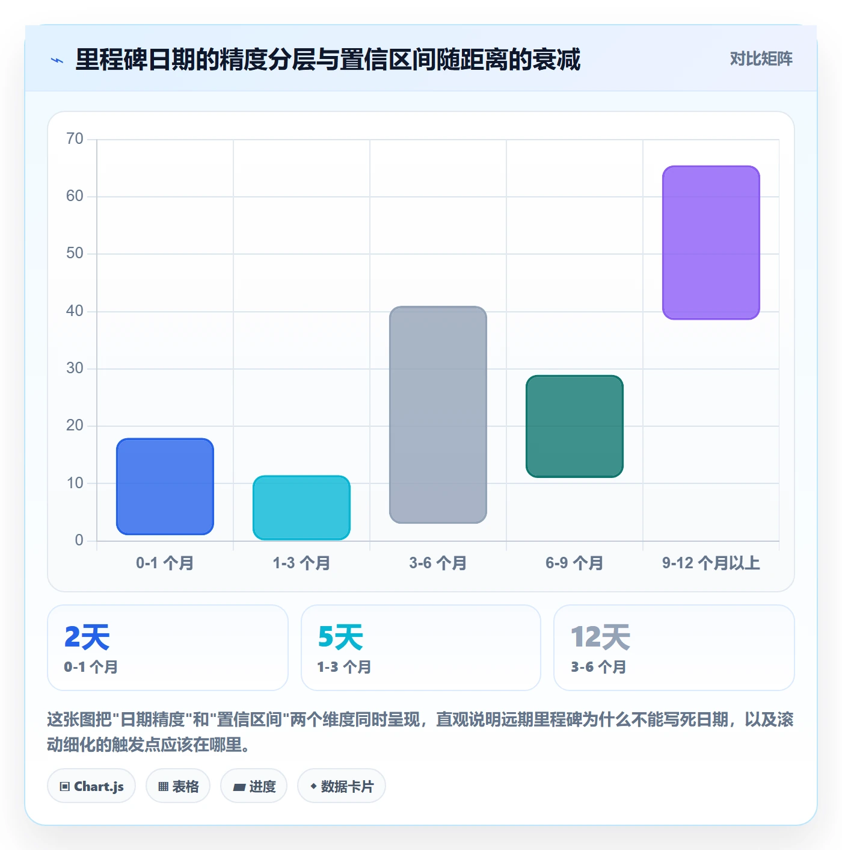Screen dimensions: 842x850
Task: Click the 表格 tag chip
Action: [x=178, y=786]
